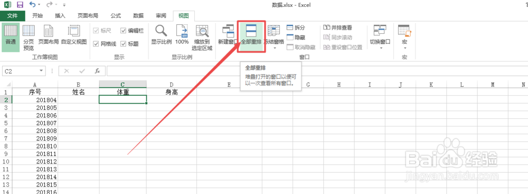Click cell with value 201811
Screen dimensions: 528x194
coord(35,154)
